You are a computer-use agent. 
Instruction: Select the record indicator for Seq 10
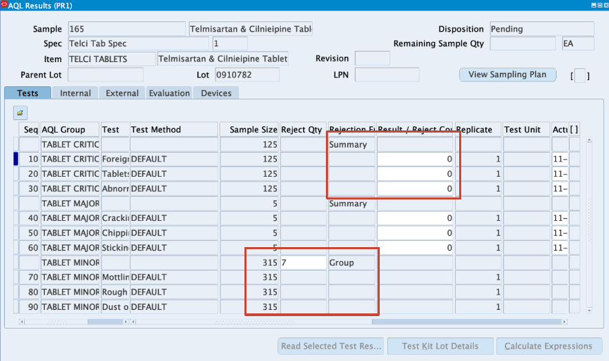pyautogui.click(x=16, y=159)
